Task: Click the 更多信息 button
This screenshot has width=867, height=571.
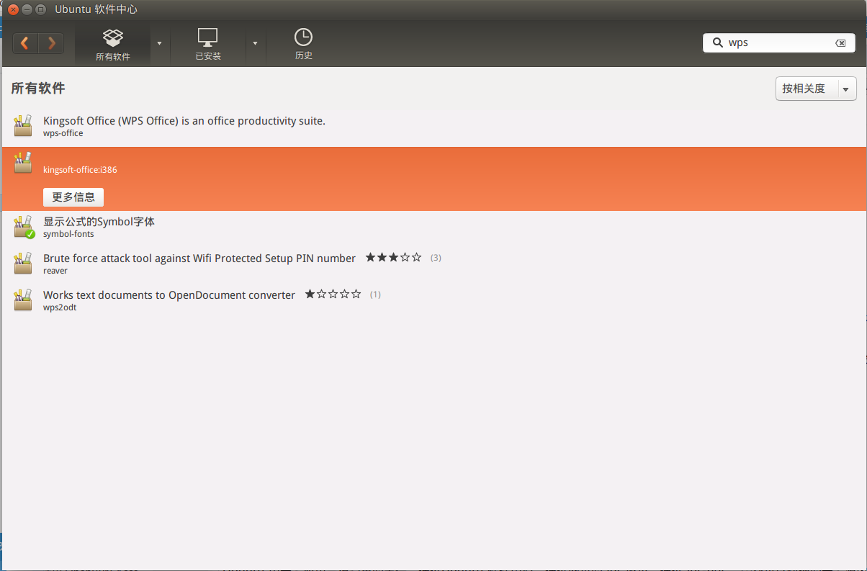Action: coord(73,197)
